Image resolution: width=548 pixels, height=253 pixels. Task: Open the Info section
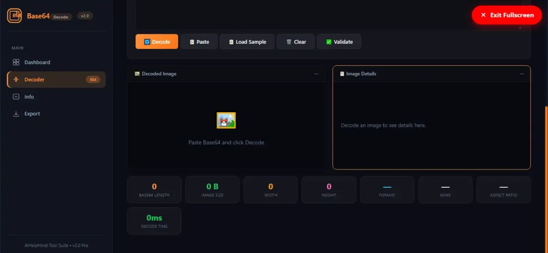[56, 97]
